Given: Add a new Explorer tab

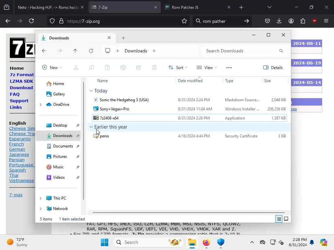Looking at the screenshot, I should 123,38.
